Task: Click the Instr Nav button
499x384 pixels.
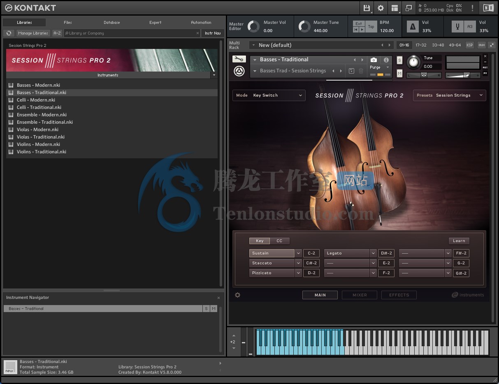Action: pos(213,33)
